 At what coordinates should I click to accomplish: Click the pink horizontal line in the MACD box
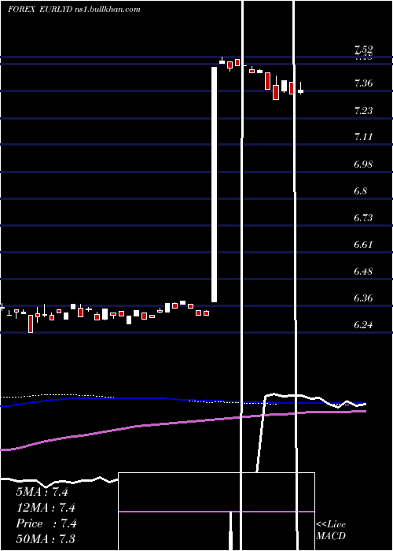point(216,512)
